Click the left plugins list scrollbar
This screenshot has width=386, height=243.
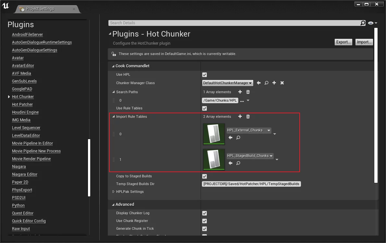click(x=89, y=168)
